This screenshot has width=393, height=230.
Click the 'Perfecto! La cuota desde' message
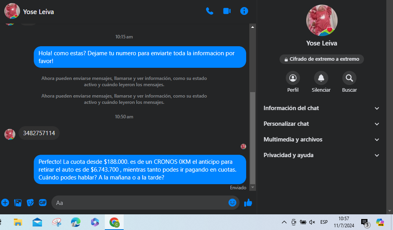(140, 169)
